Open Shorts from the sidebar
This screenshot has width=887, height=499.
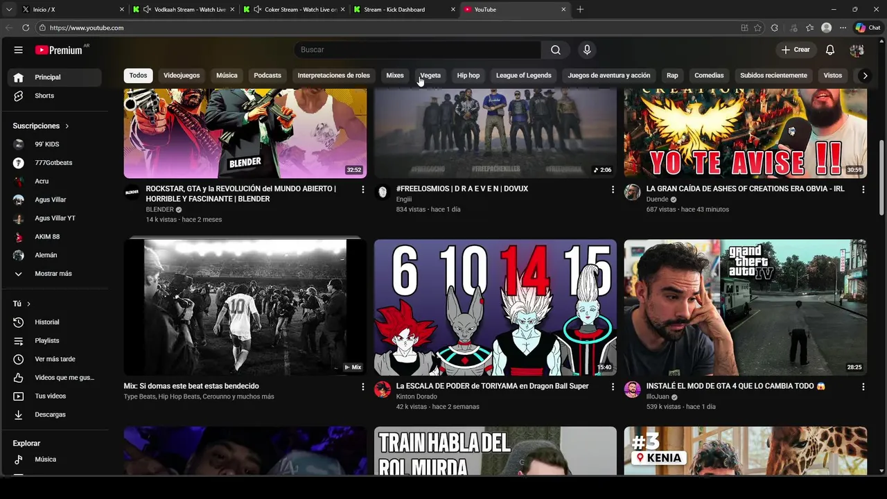[54, 96]
